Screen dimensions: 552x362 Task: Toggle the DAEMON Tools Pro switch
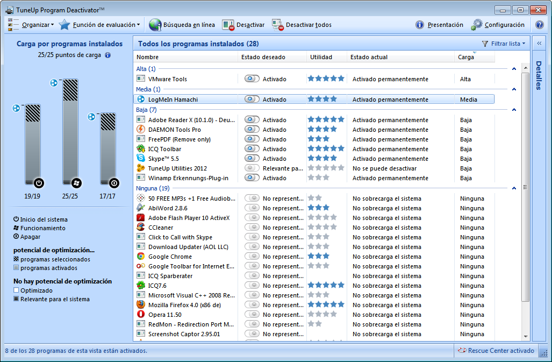pyautogui.click(x=252, y=129)
